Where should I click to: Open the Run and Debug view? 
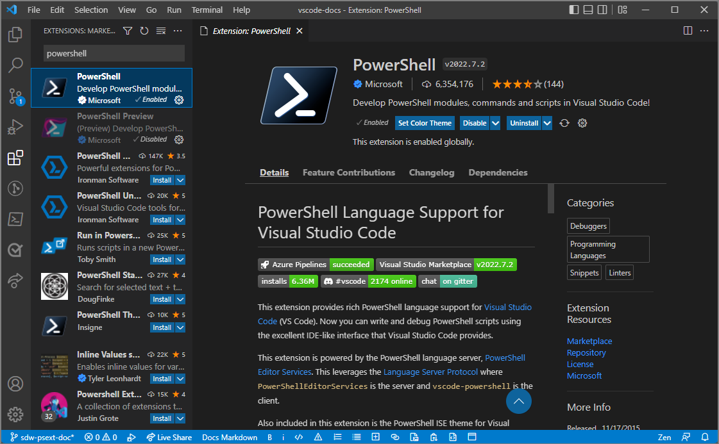click(x=15, y=127)
